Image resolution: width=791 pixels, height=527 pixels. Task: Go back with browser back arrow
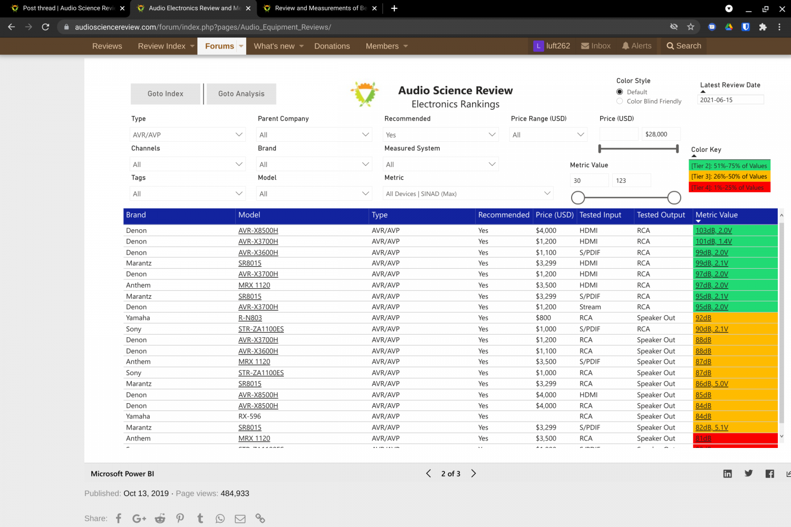pyautogui.click(x=12, y=27)
